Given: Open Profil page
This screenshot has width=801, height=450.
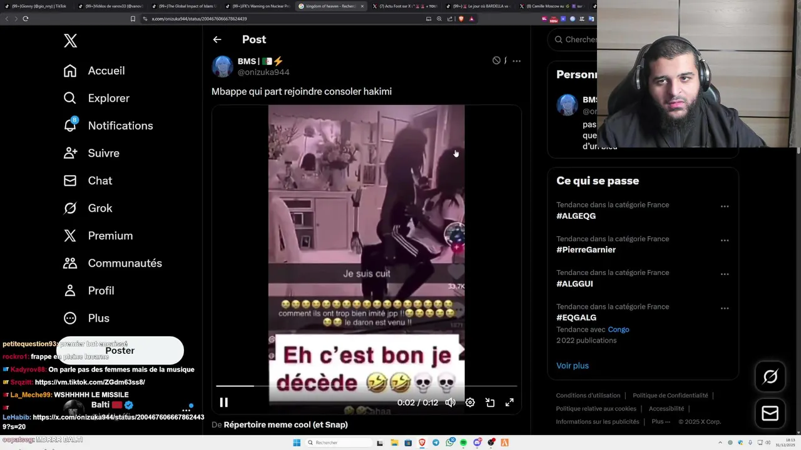Looking at the screenshot, I should pyautogui.click(x=88, y=291).
